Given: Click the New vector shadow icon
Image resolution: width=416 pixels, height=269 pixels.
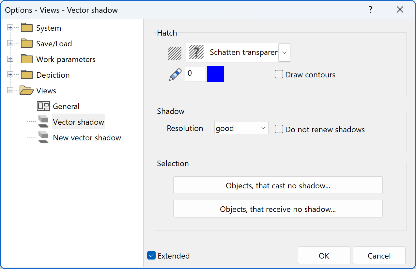Looking at the screenshot, I should [x=43, y=137].
